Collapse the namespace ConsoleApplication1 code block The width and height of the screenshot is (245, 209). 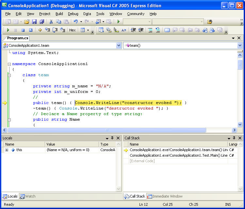pos(9,64)
